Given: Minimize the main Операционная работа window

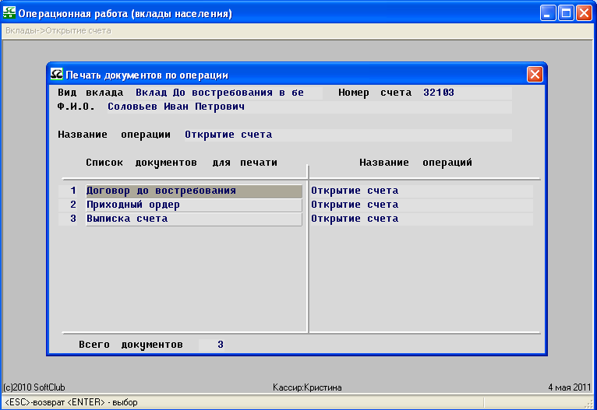Looking at the screenshot, I should [x=547, y=13].
